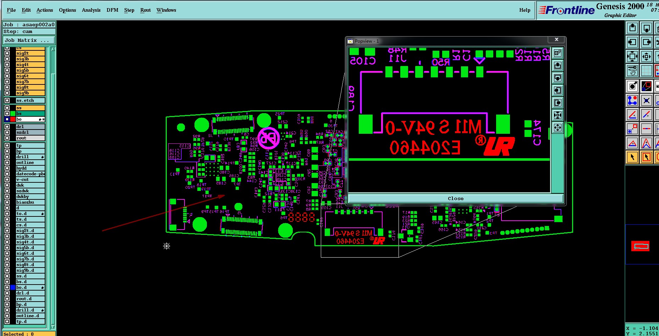Click the zoom out (arrows outward) icon in main toolbar
The image size is (659, 336).
[x=647, y=56]
